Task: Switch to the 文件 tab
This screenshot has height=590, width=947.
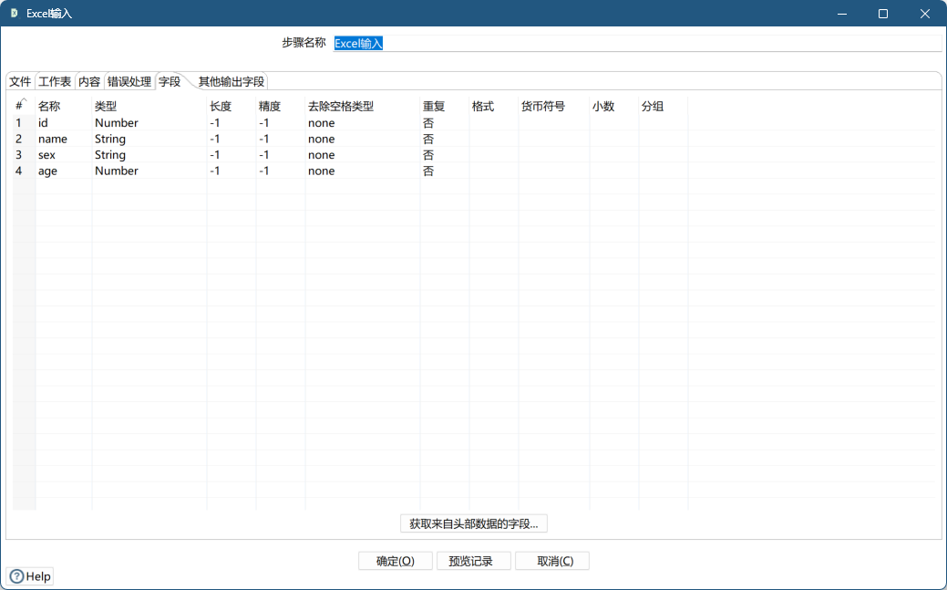Action: [19, 80]
